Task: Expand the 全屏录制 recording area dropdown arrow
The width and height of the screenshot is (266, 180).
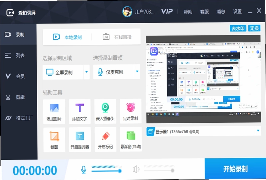Action: tap(86, 72)
